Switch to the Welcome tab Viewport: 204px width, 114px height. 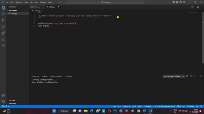pyautogui.click(x=37, y=7)
